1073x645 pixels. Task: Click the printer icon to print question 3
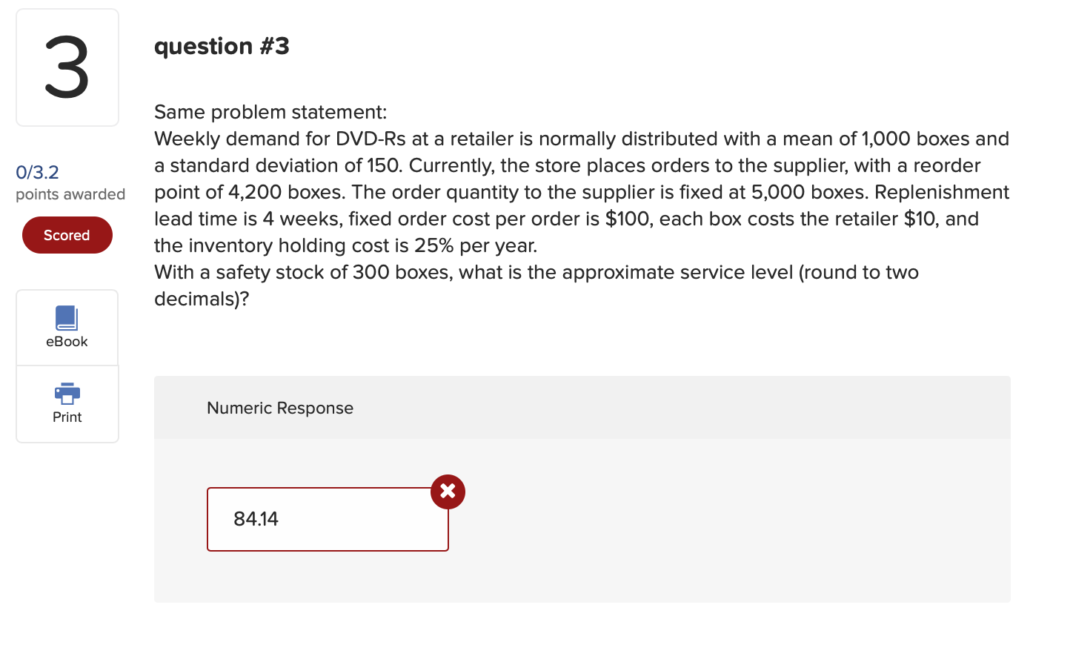(x=67, y=393)
